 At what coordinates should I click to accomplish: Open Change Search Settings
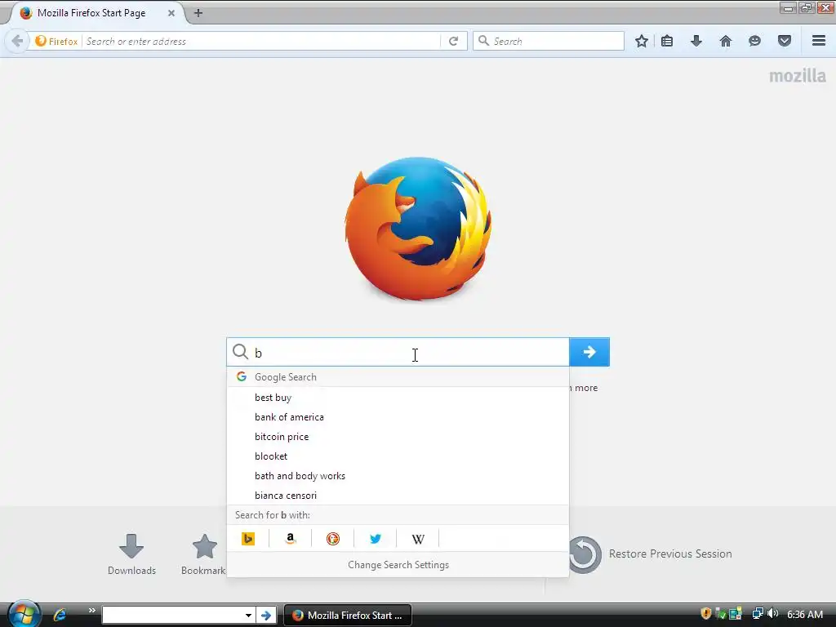(398, 565)
